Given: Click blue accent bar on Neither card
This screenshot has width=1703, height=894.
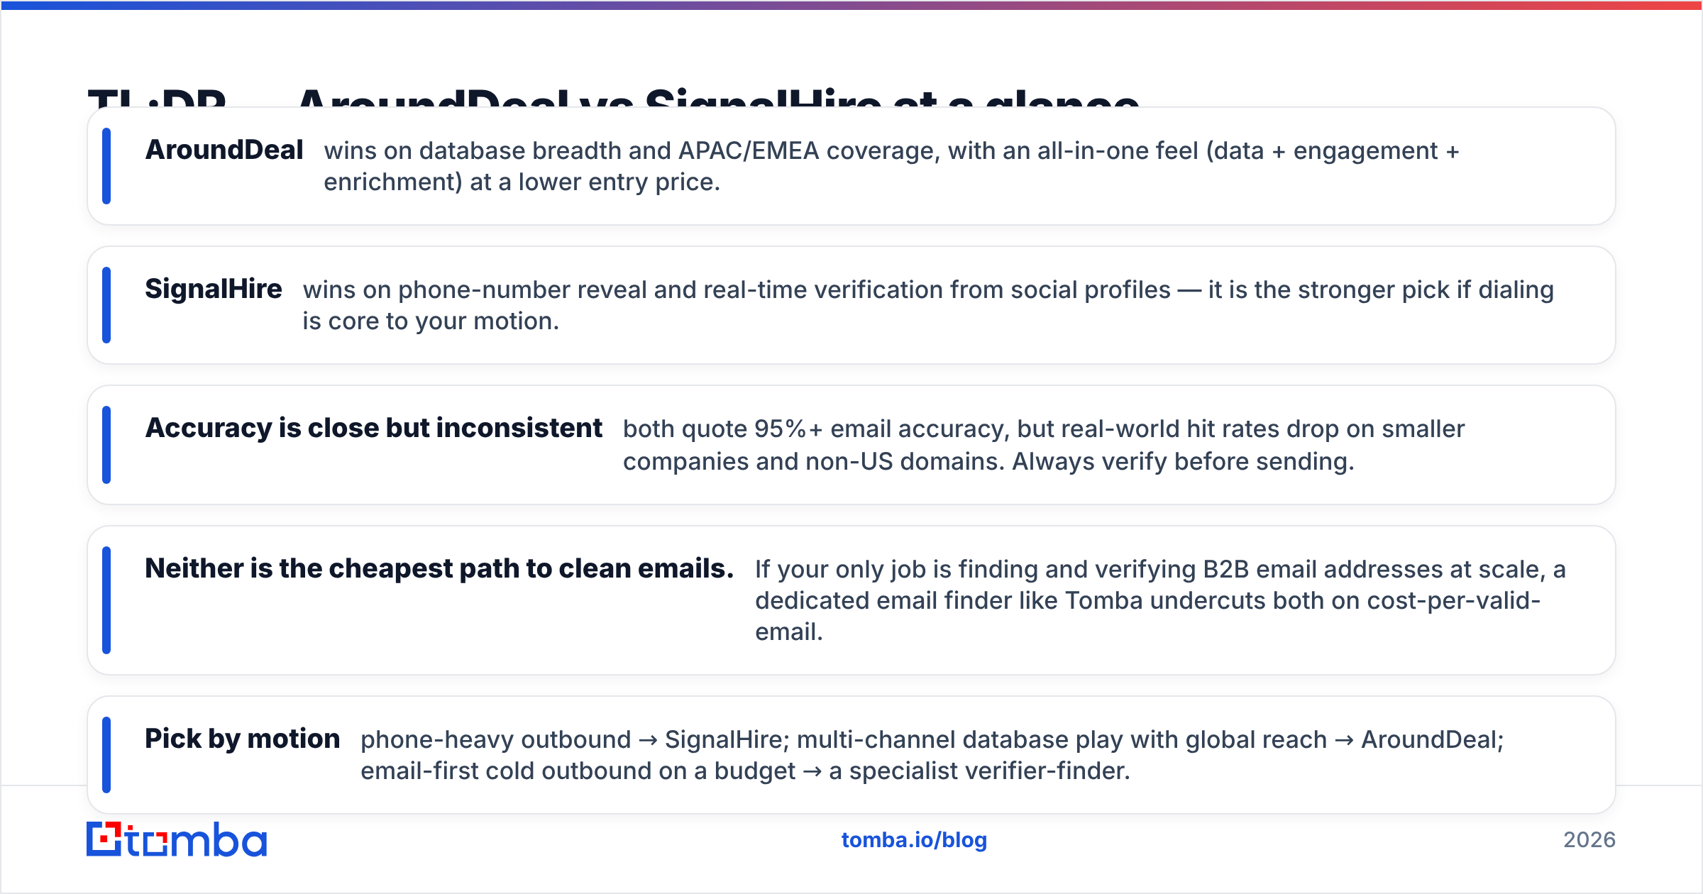Looking at the screenshot, I should click(x=106, y=600).
